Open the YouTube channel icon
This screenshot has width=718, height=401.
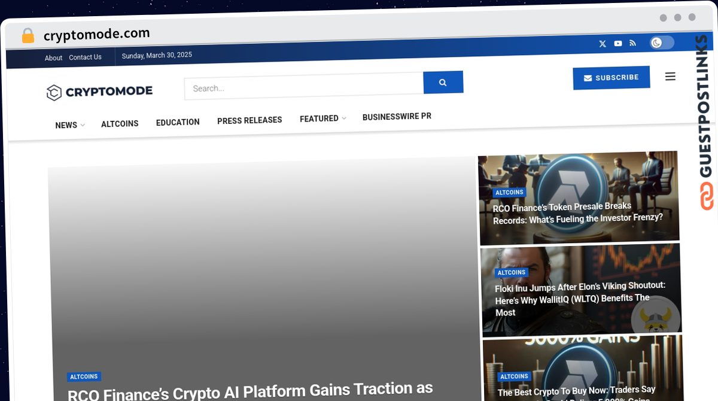pos(618,44)
